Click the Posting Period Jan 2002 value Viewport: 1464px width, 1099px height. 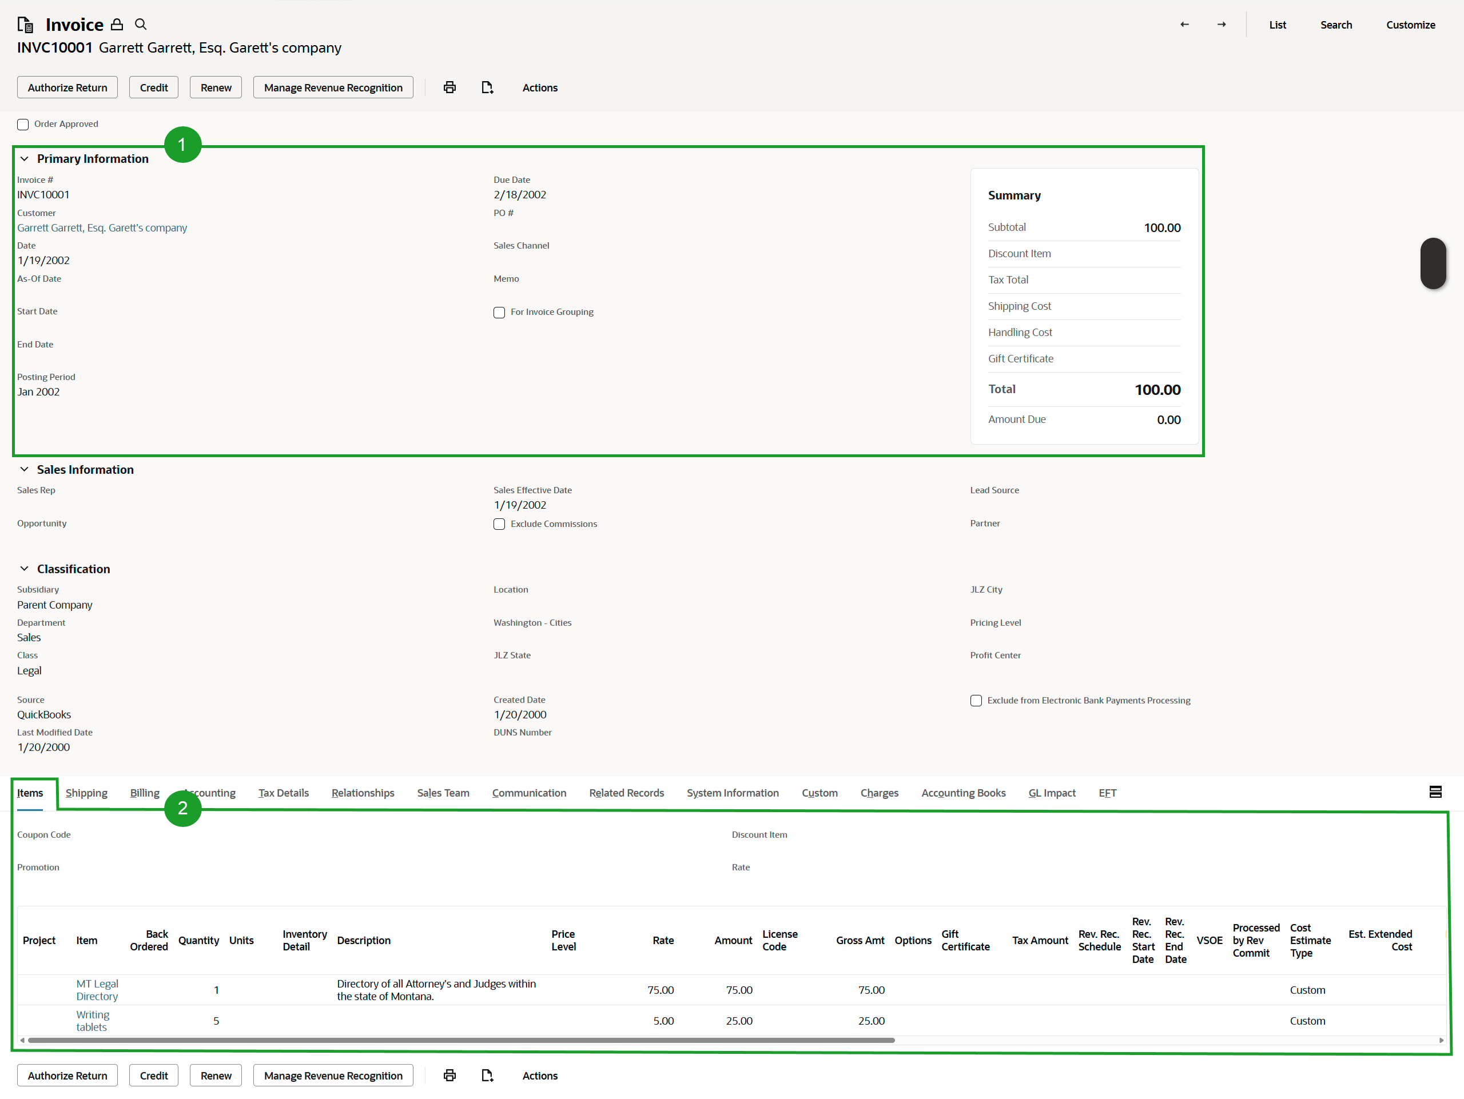tap(38, 391)
